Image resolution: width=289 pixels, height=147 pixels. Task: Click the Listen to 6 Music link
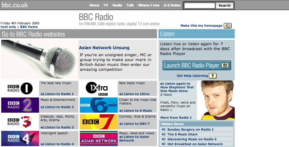coord(138,111)
